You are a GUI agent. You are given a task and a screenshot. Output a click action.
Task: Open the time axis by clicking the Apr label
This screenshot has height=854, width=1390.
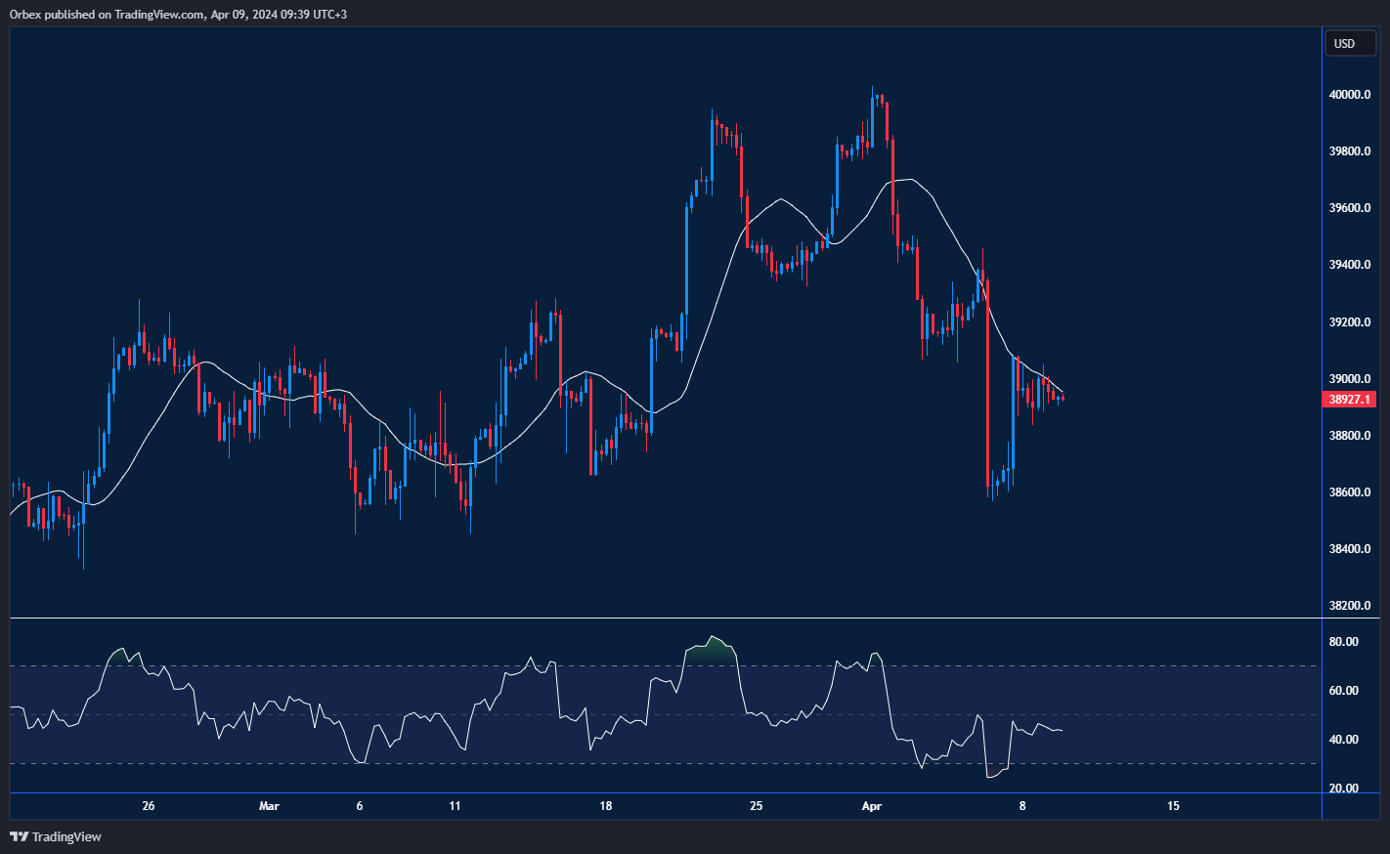(x=871, y=806)
